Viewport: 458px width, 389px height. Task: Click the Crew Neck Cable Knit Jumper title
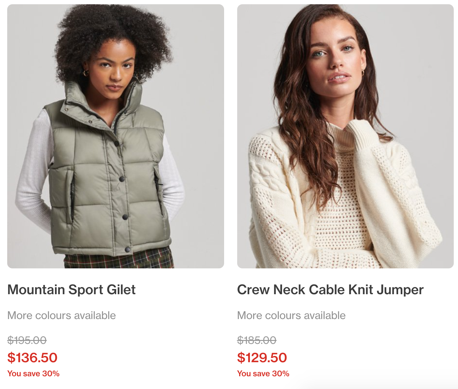(330, 290)
